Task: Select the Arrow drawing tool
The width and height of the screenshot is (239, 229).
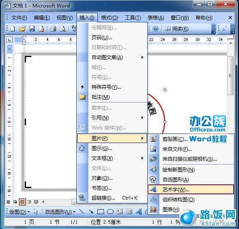Action: click(x=91, y=212)
